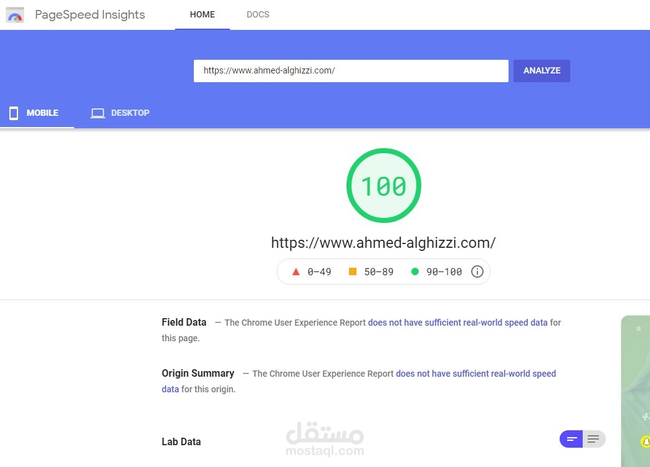Focus the URL input field
The width and height of the screenshot is (650, 467).
[x=351, y=71]
